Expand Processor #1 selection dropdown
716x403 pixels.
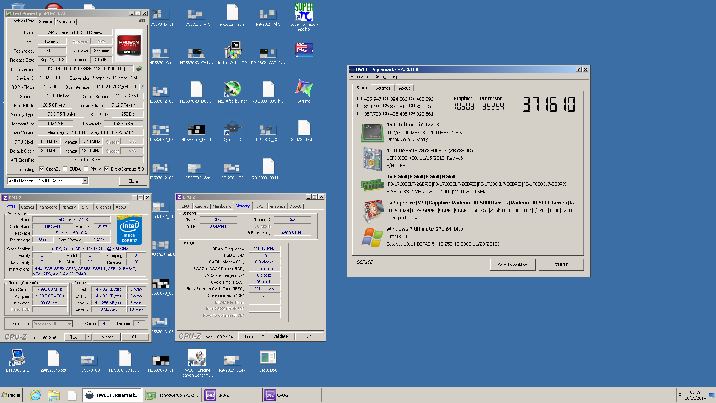(x=69, y=324)
